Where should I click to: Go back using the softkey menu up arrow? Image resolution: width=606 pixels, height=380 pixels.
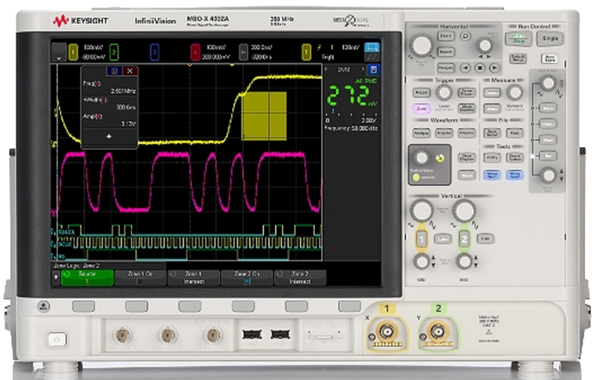tap(56, 278)
